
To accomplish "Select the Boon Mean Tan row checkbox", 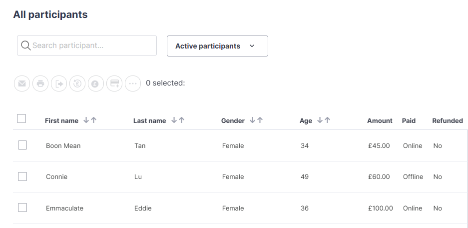I will tap(22, 145).
